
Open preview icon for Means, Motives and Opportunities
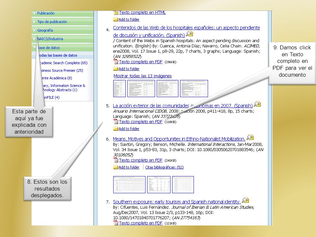[x=250, y=138]
